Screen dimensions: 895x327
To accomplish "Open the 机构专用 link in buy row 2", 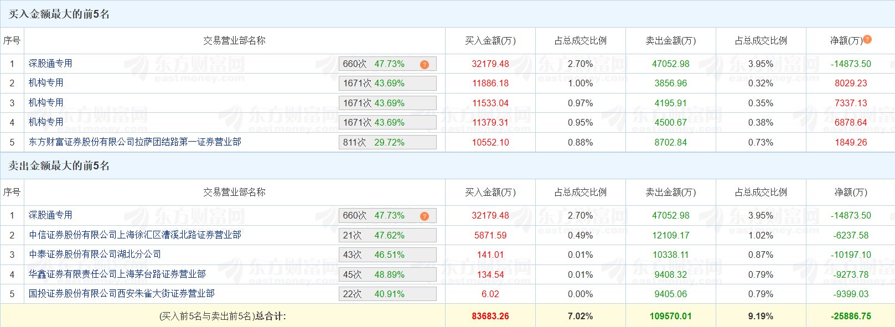I will (x=46, y=83).
